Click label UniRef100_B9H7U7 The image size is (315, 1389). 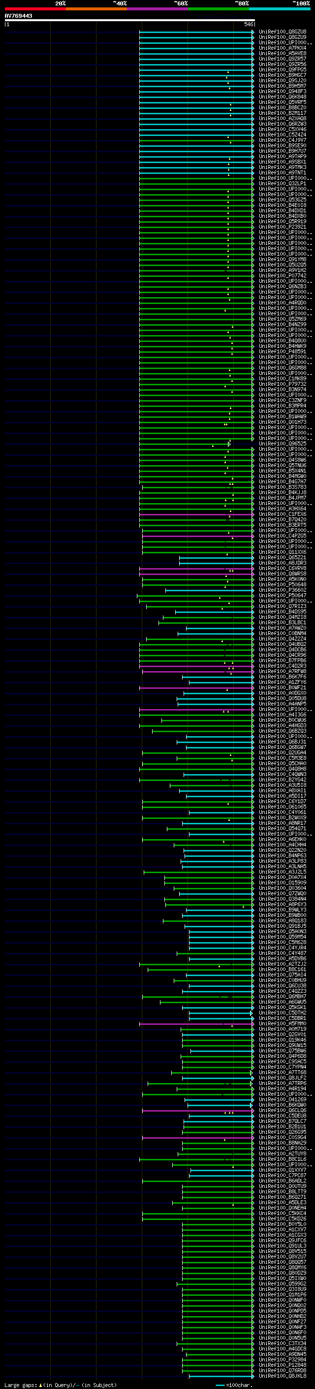click(x=283, y=151)
